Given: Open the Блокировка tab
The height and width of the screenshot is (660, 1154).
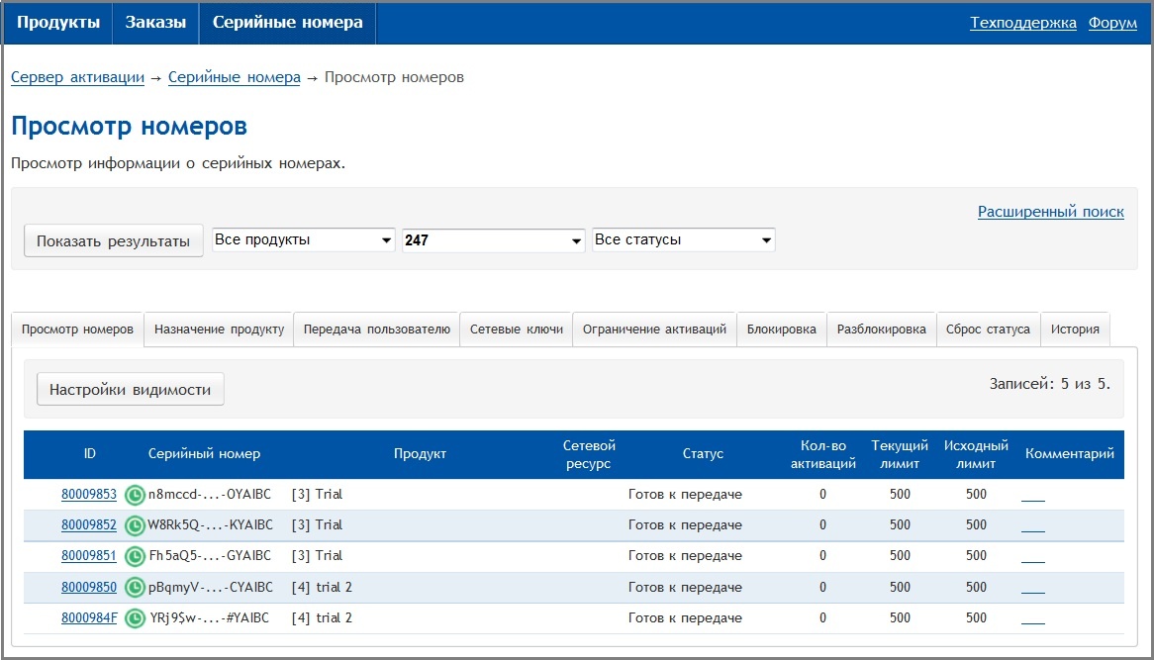Looking at the screenshot, I should (781, 330).
